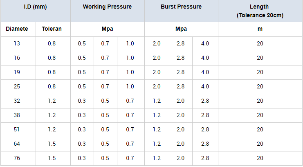303x167 pixels.
Task: Select the Working Pressure header cell
Action: 107,7
